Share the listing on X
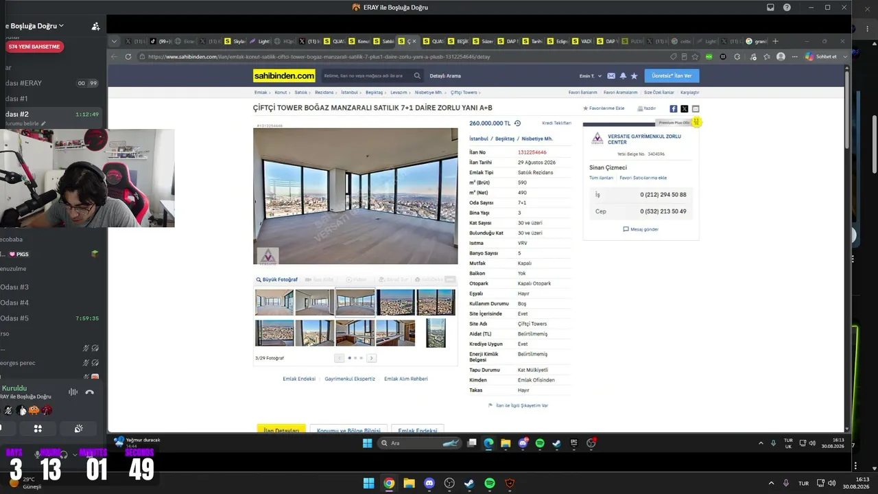This screenshot has height=494, width=878. click(x=685, y=108)
